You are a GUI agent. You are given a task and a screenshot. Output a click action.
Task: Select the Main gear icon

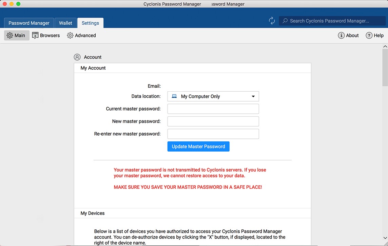pyautogui.click(x=10, y=36)
